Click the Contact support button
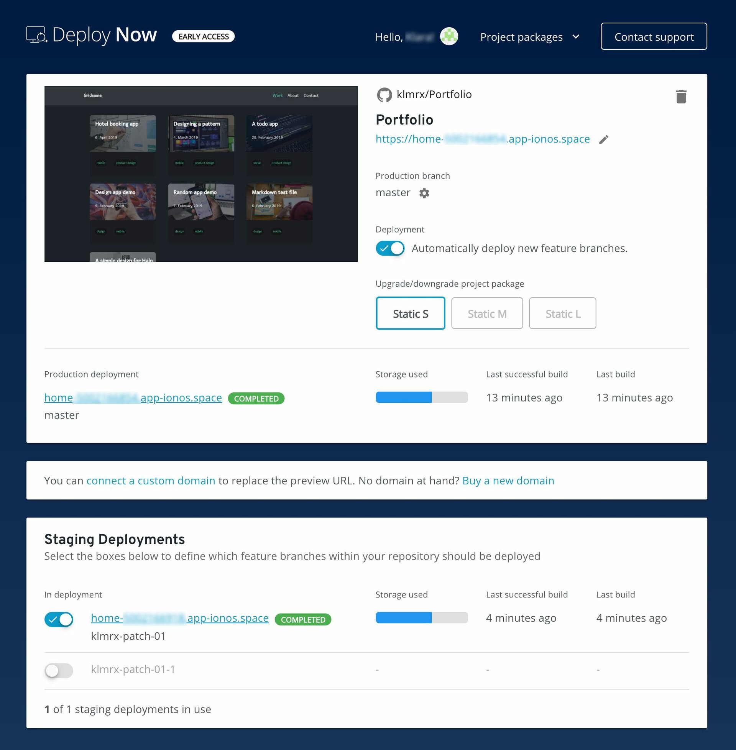This screenshot has width=736, height=750. point(653,37)
